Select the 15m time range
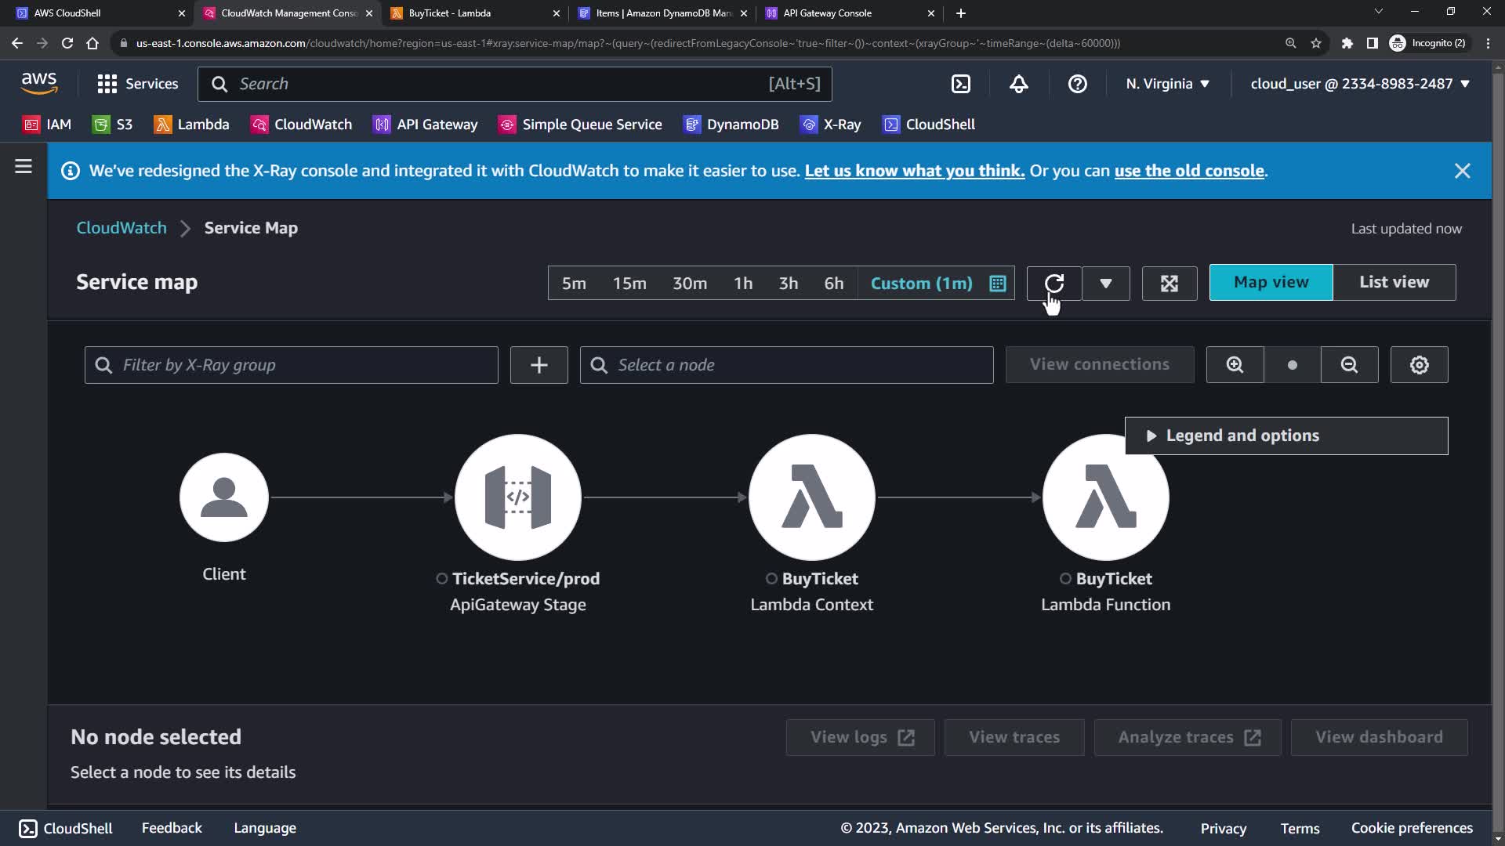Image resolution: width=1505 pixels, height=846 pixels. click(x=629, y=284)
